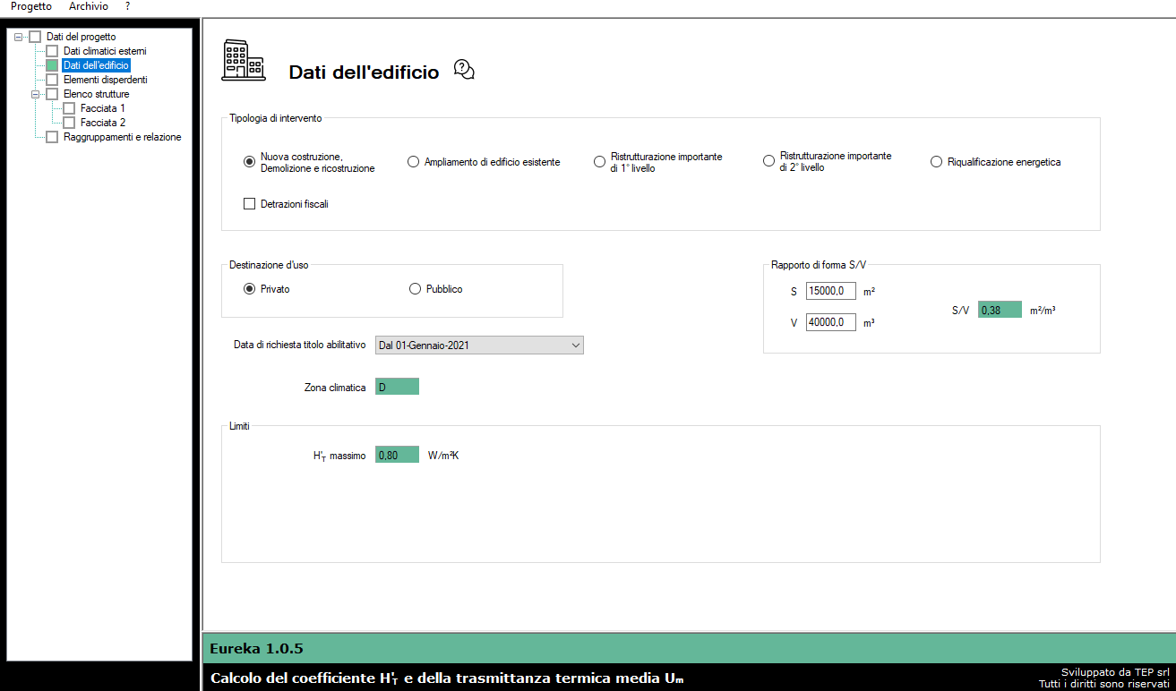
Task: Open the Dati climatici esterni page
Action: tap(105, 51)
